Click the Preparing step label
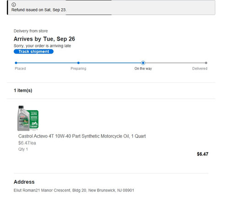Image resolution: width=229 pixels, height=212 pixels. click(x=78, y=69)
